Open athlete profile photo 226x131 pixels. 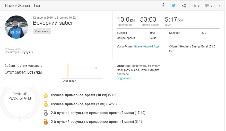(x=16, y=27)
